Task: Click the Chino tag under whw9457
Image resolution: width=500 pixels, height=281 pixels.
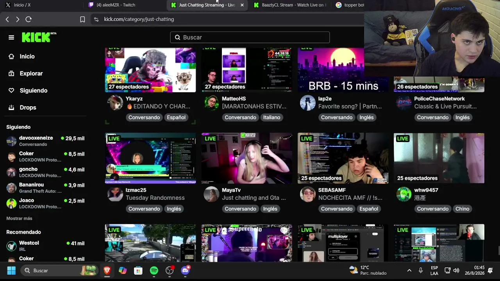Action: coord(462,209)
